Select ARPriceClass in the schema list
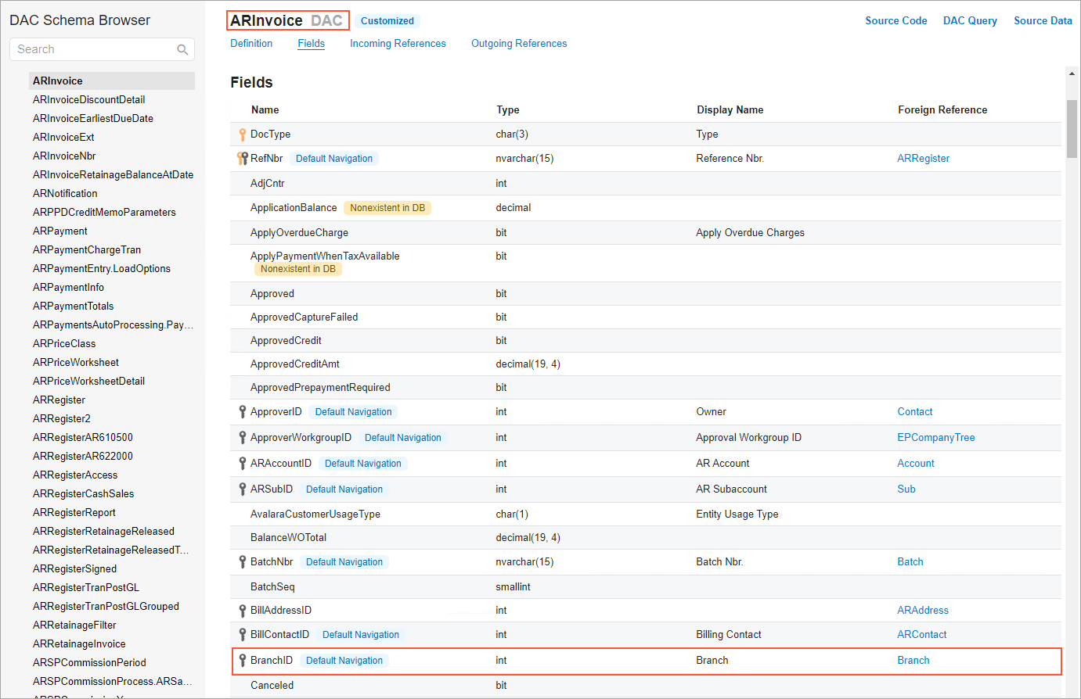Viewport: 1081px width, 699px height. pos(64,344)
